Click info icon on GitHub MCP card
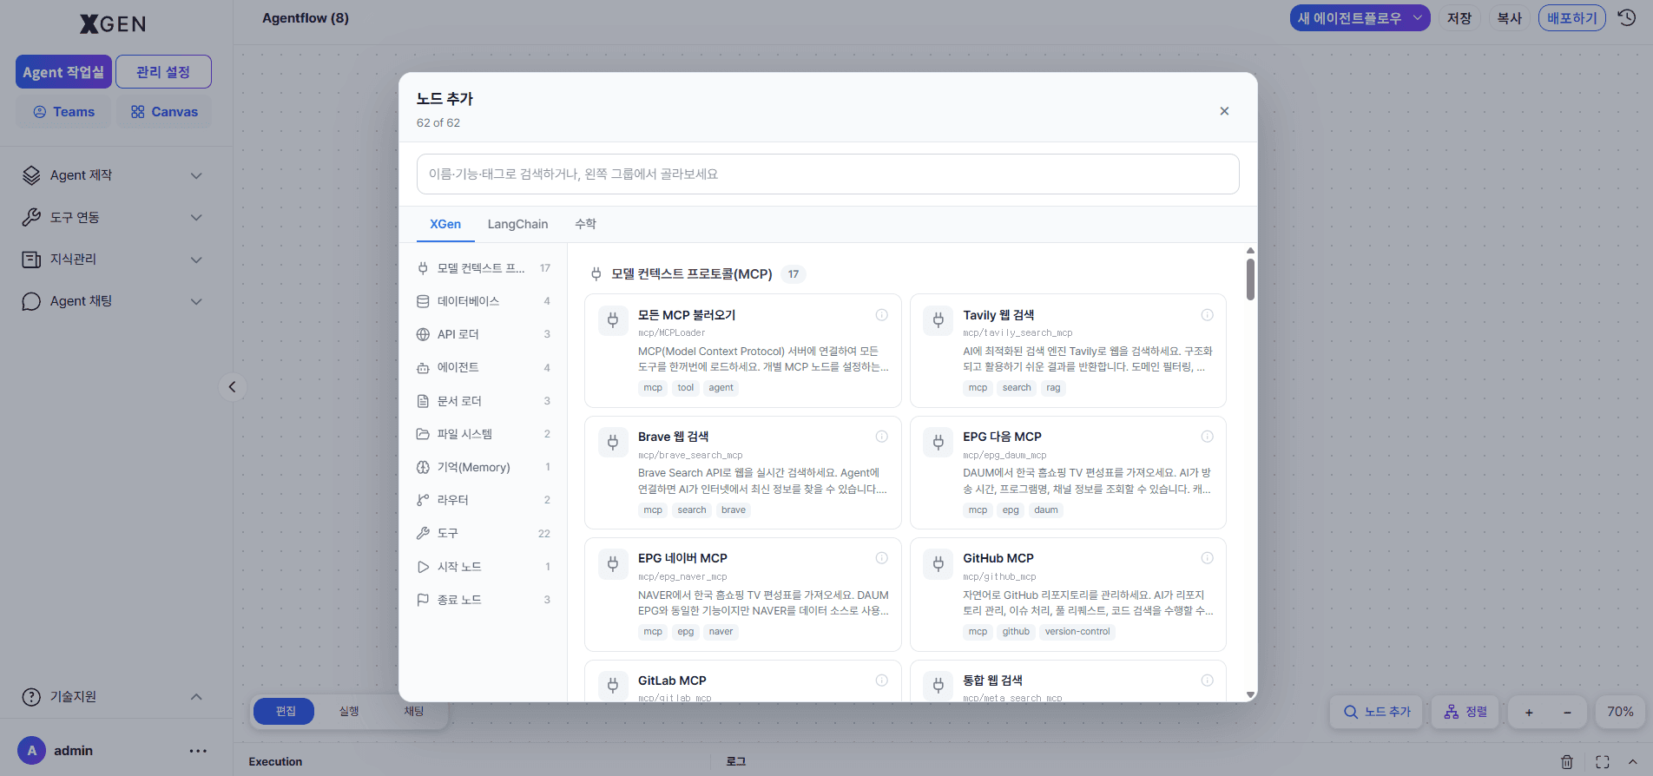The height and width of the screenshot is (776, 1653). pyautogui.click(x=1207, y=558)
